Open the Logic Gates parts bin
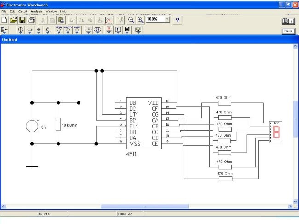299x224 pixels. coord(88,30)
